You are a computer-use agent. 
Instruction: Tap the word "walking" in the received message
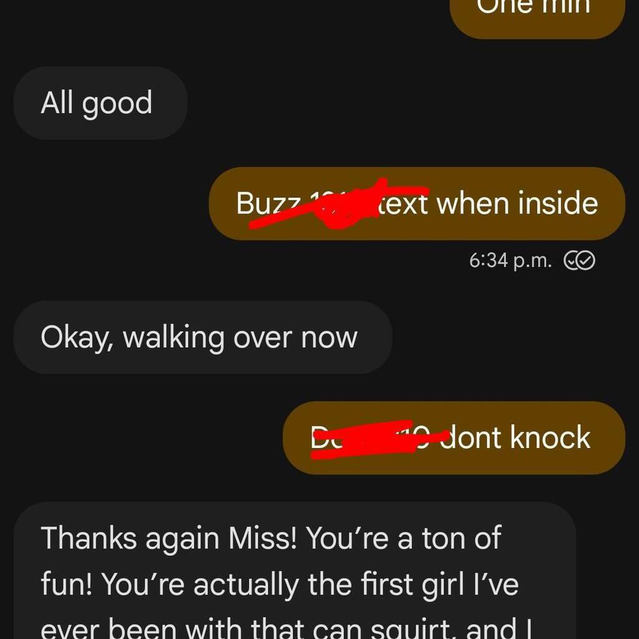173,338
